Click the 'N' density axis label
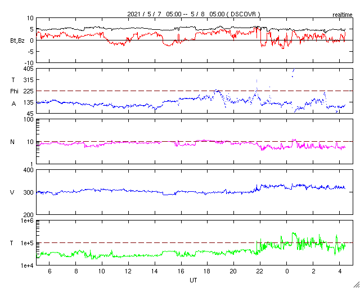The width and height of the screenshot is (360, 288). click(x=12, y=142)
